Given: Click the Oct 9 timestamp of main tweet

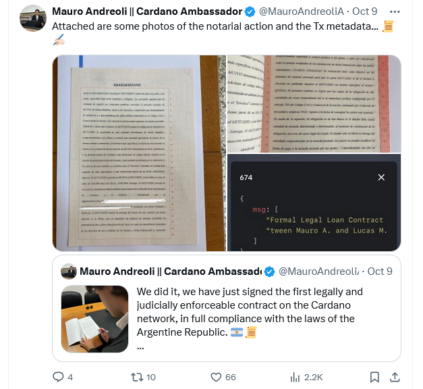Looking at the screenshot, I should (x=365, y=11).
